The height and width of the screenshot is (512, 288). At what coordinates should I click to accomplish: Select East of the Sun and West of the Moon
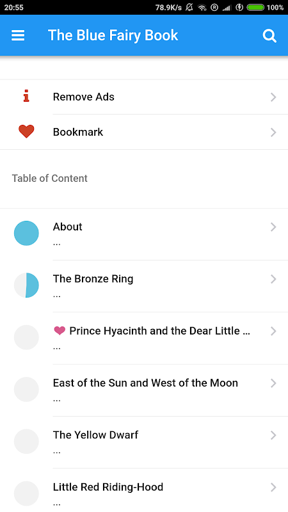[144, 390]
